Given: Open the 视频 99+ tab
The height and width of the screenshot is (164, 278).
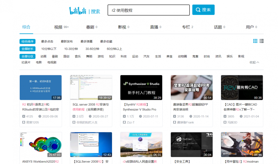Looking at the screenshot, I should [x=61, y=27].
